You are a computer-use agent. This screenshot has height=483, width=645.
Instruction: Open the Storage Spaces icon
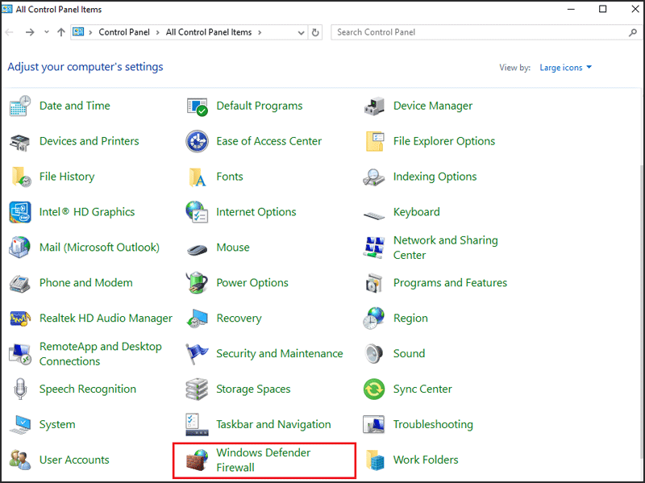197,389
